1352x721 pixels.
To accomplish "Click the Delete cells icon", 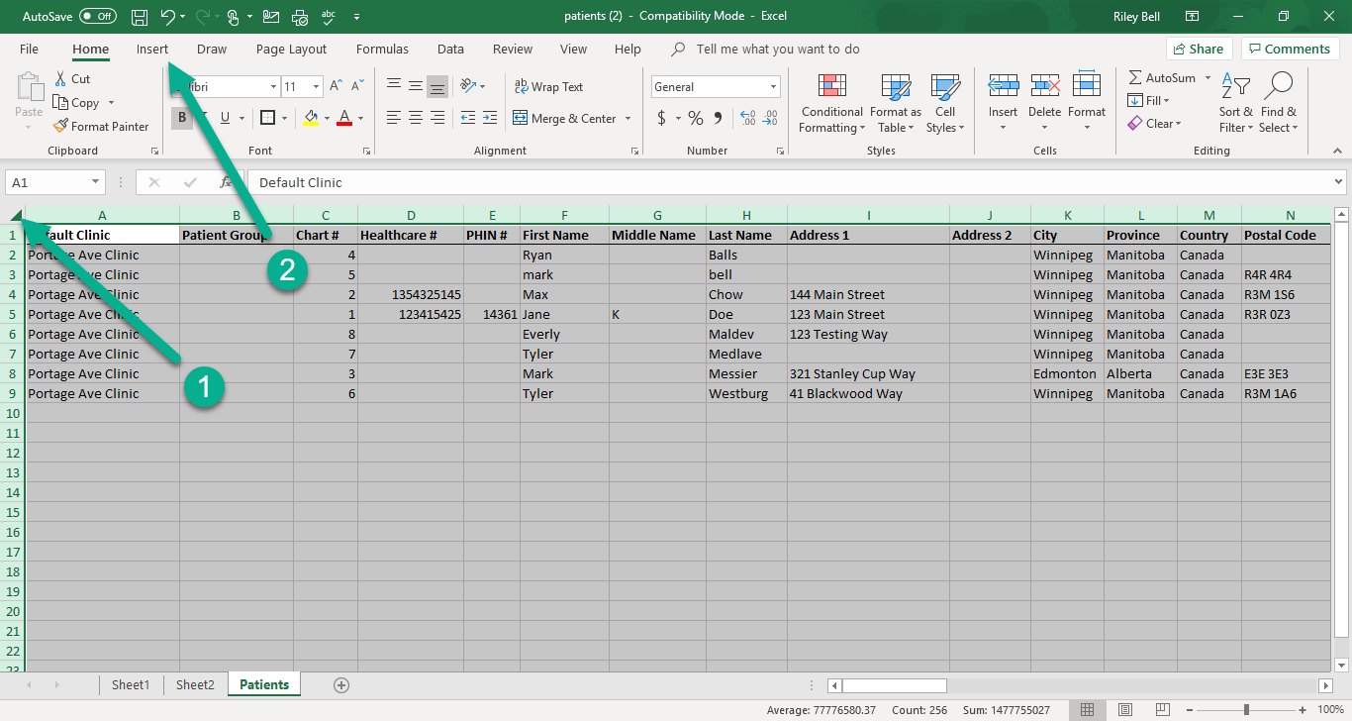I will pyautogui.click(x=1045, y=87).
